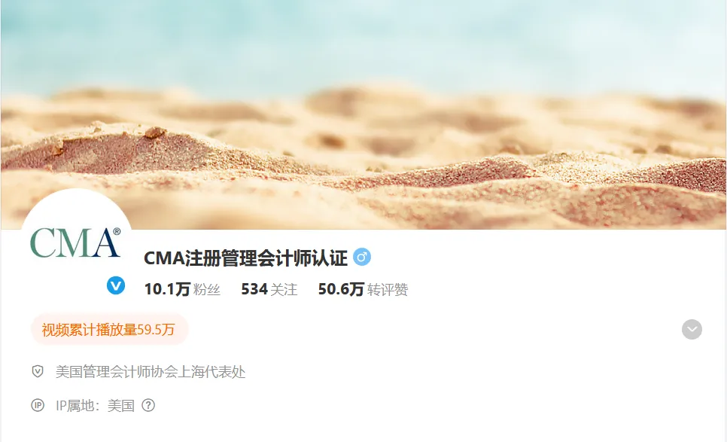Screen dimensions: 727x442
Task: Click the IP属地 label text
Action: pos(75,406)
